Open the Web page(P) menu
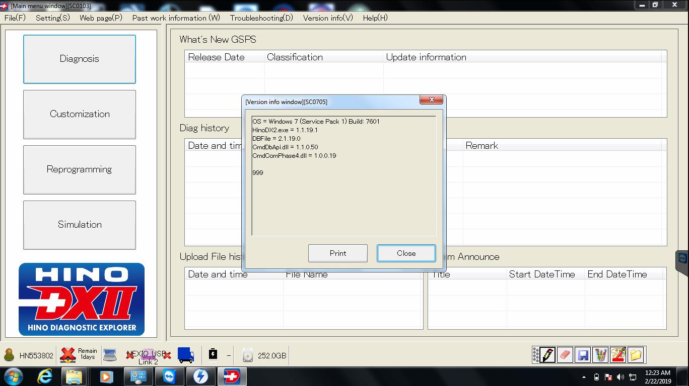 [101, 18]
